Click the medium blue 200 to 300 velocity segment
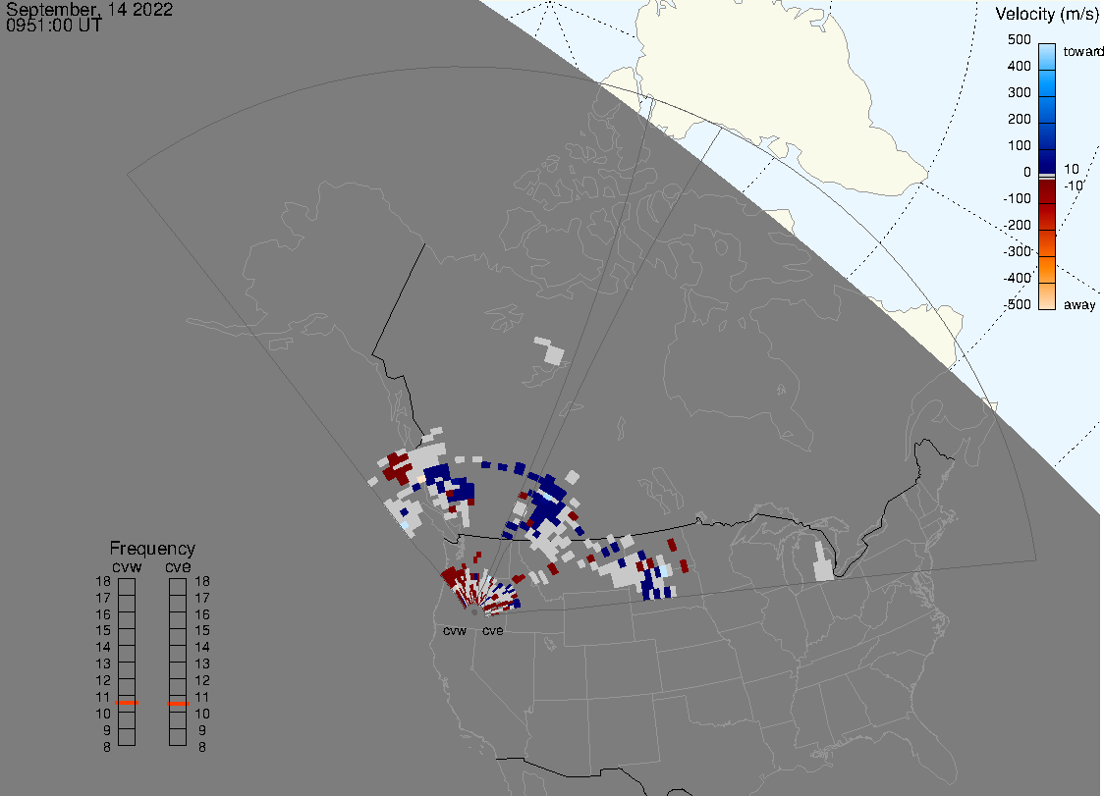The height and width of the screenshot is (796, 1104). [x=1047, y=111]
